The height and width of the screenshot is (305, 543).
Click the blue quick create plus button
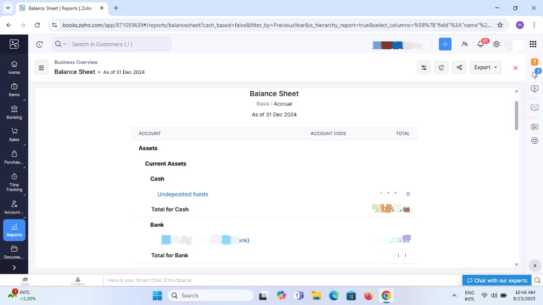[445, 44]
